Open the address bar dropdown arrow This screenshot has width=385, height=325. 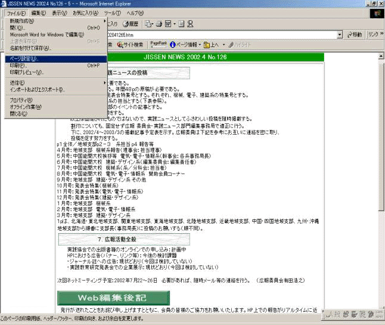(x=340, y=35)
